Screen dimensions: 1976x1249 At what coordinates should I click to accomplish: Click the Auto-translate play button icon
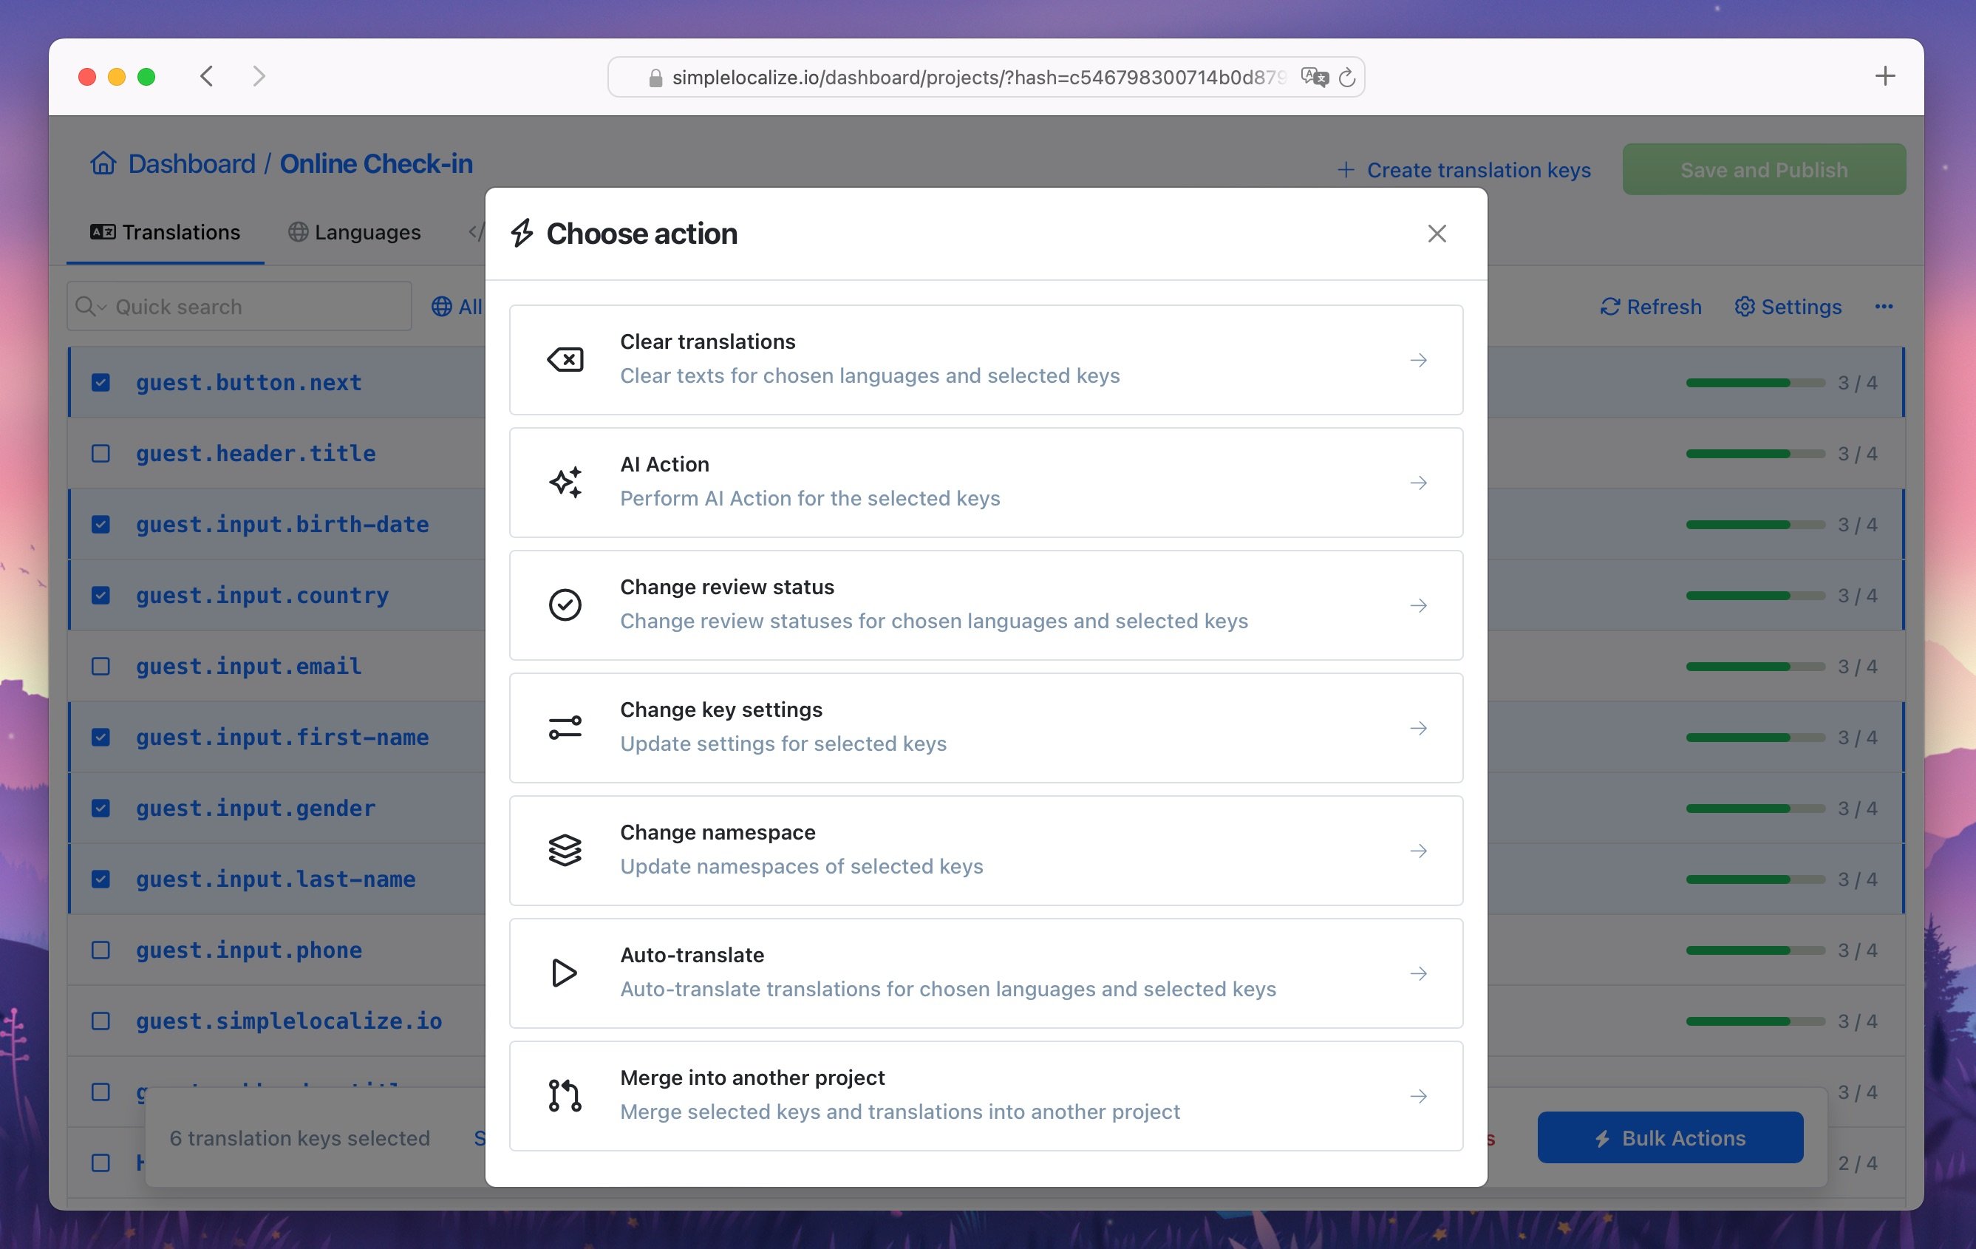point(565,973)
